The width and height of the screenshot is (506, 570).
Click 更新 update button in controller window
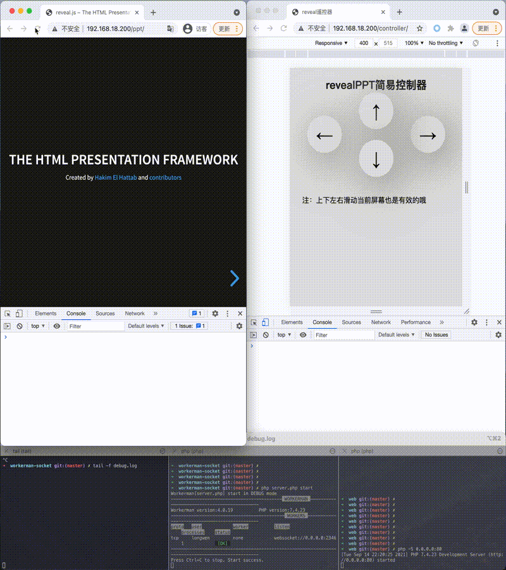point(487,28)
